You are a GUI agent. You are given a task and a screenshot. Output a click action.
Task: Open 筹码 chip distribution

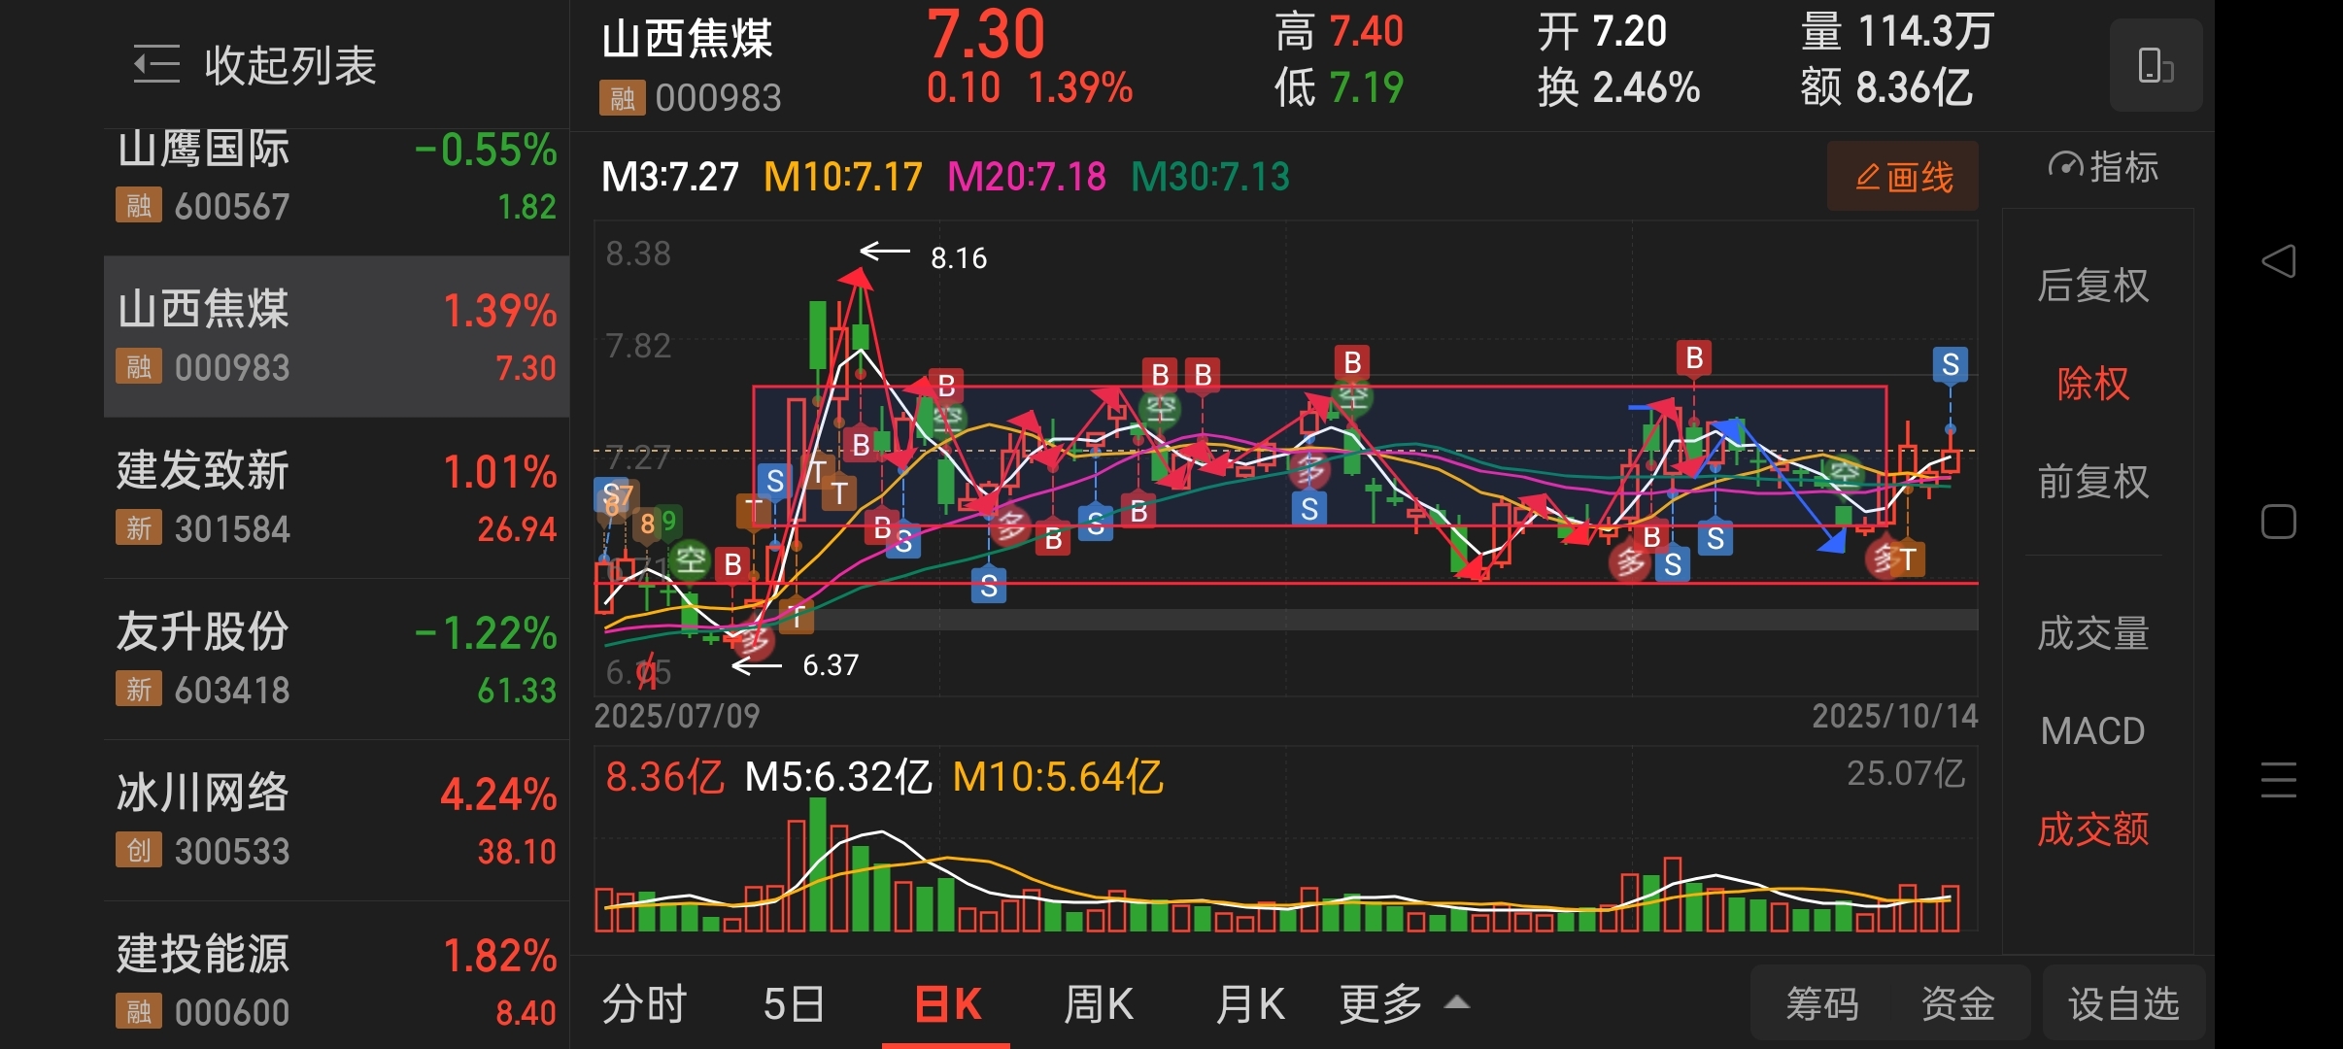pos(1821,1003)
